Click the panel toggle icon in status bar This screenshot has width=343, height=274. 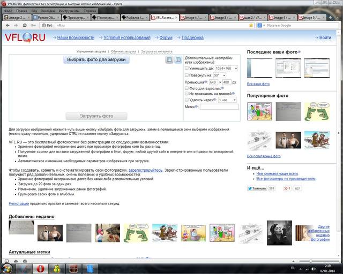tap(7, 261)
